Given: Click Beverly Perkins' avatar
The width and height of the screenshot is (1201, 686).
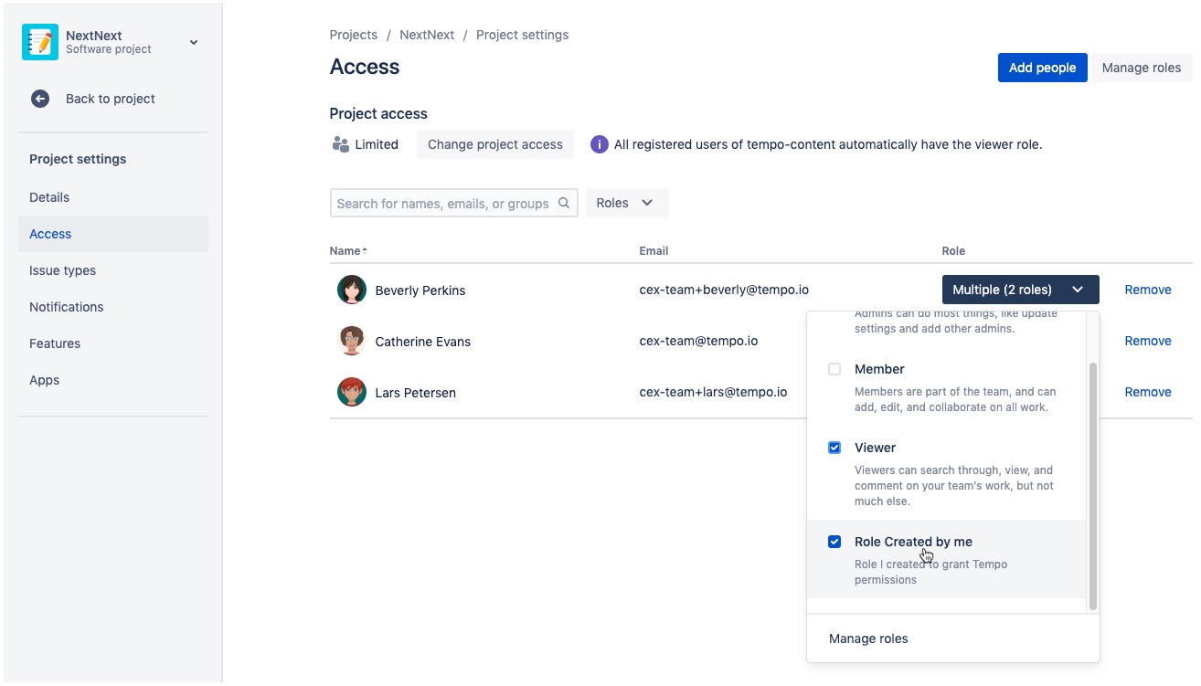Looking at the screenshot, I should 352,290.
